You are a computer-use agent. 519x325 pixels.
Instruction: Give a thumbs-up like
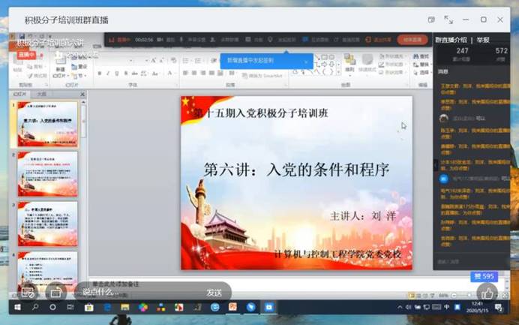pos(487,293)
